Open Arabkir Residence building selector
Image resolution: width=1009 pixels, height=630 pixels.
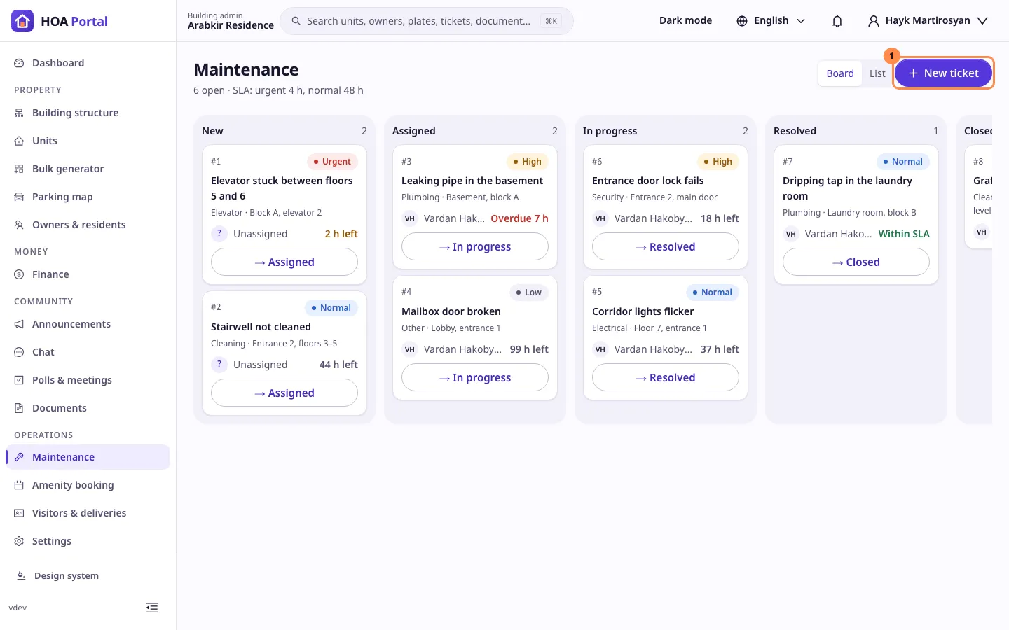pos(231,21)
